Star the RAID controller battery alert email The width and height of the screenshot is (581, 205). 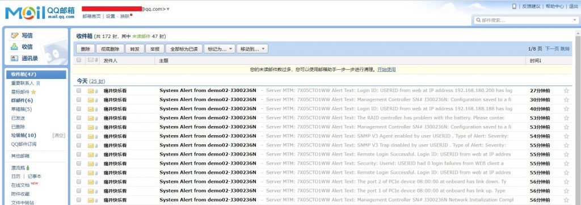566,118
